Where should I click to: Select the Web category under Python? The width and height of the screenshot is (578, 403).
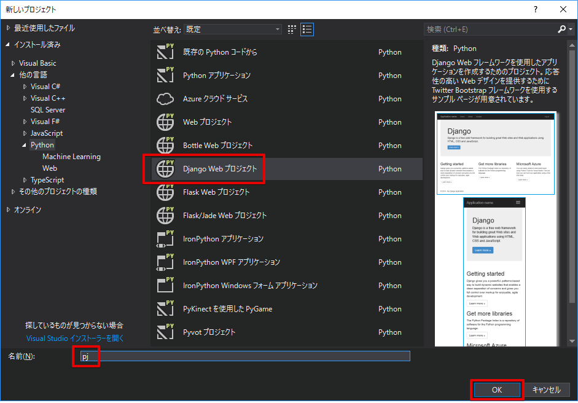point(50,168)
